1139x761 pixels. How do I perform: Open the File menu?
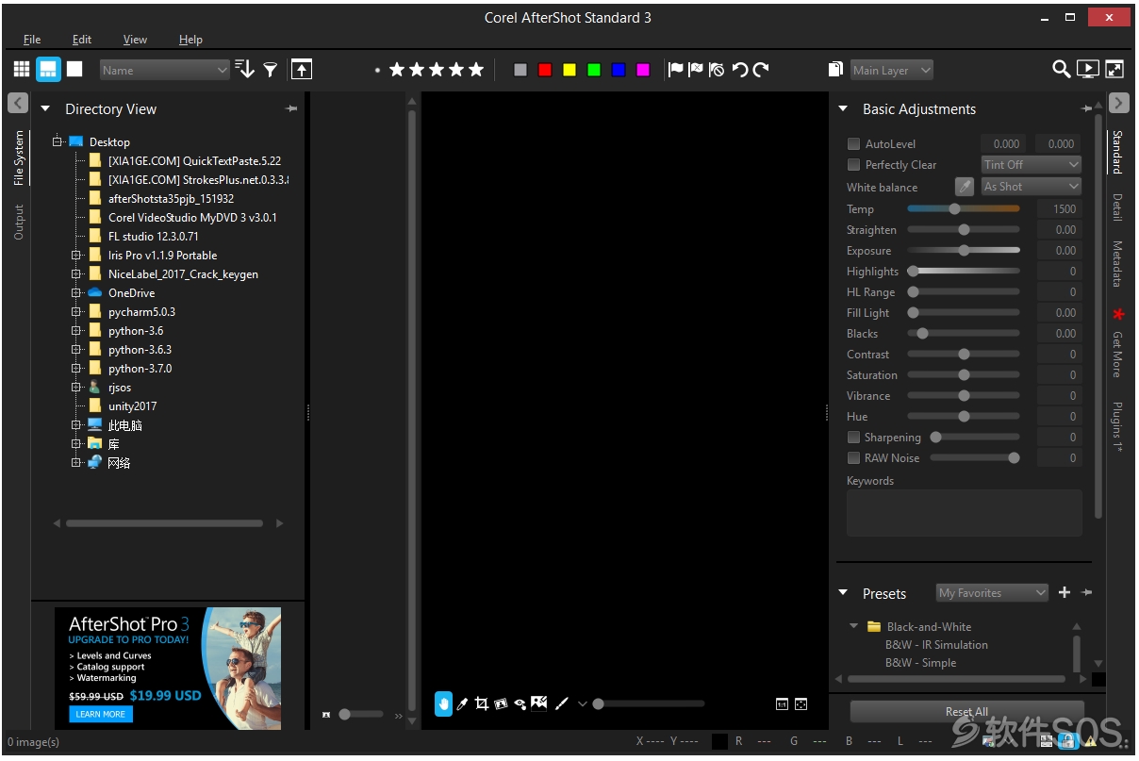pos(32,40)
